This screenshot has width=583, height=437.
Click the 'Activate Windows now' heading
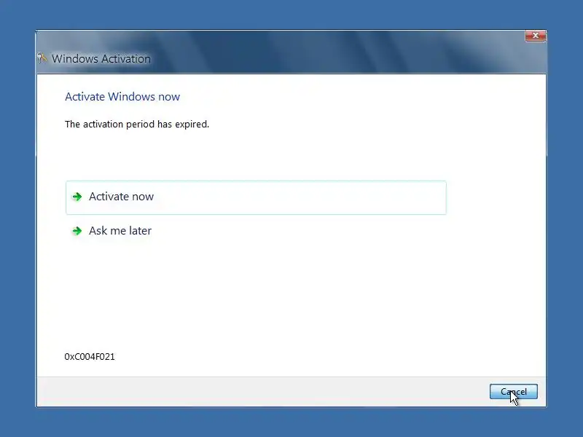point(122,97)
